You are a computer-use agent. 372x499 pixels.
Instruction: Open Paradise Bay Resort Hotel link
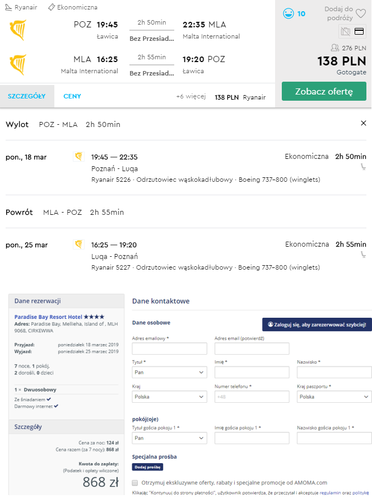(x=48, y=317)
